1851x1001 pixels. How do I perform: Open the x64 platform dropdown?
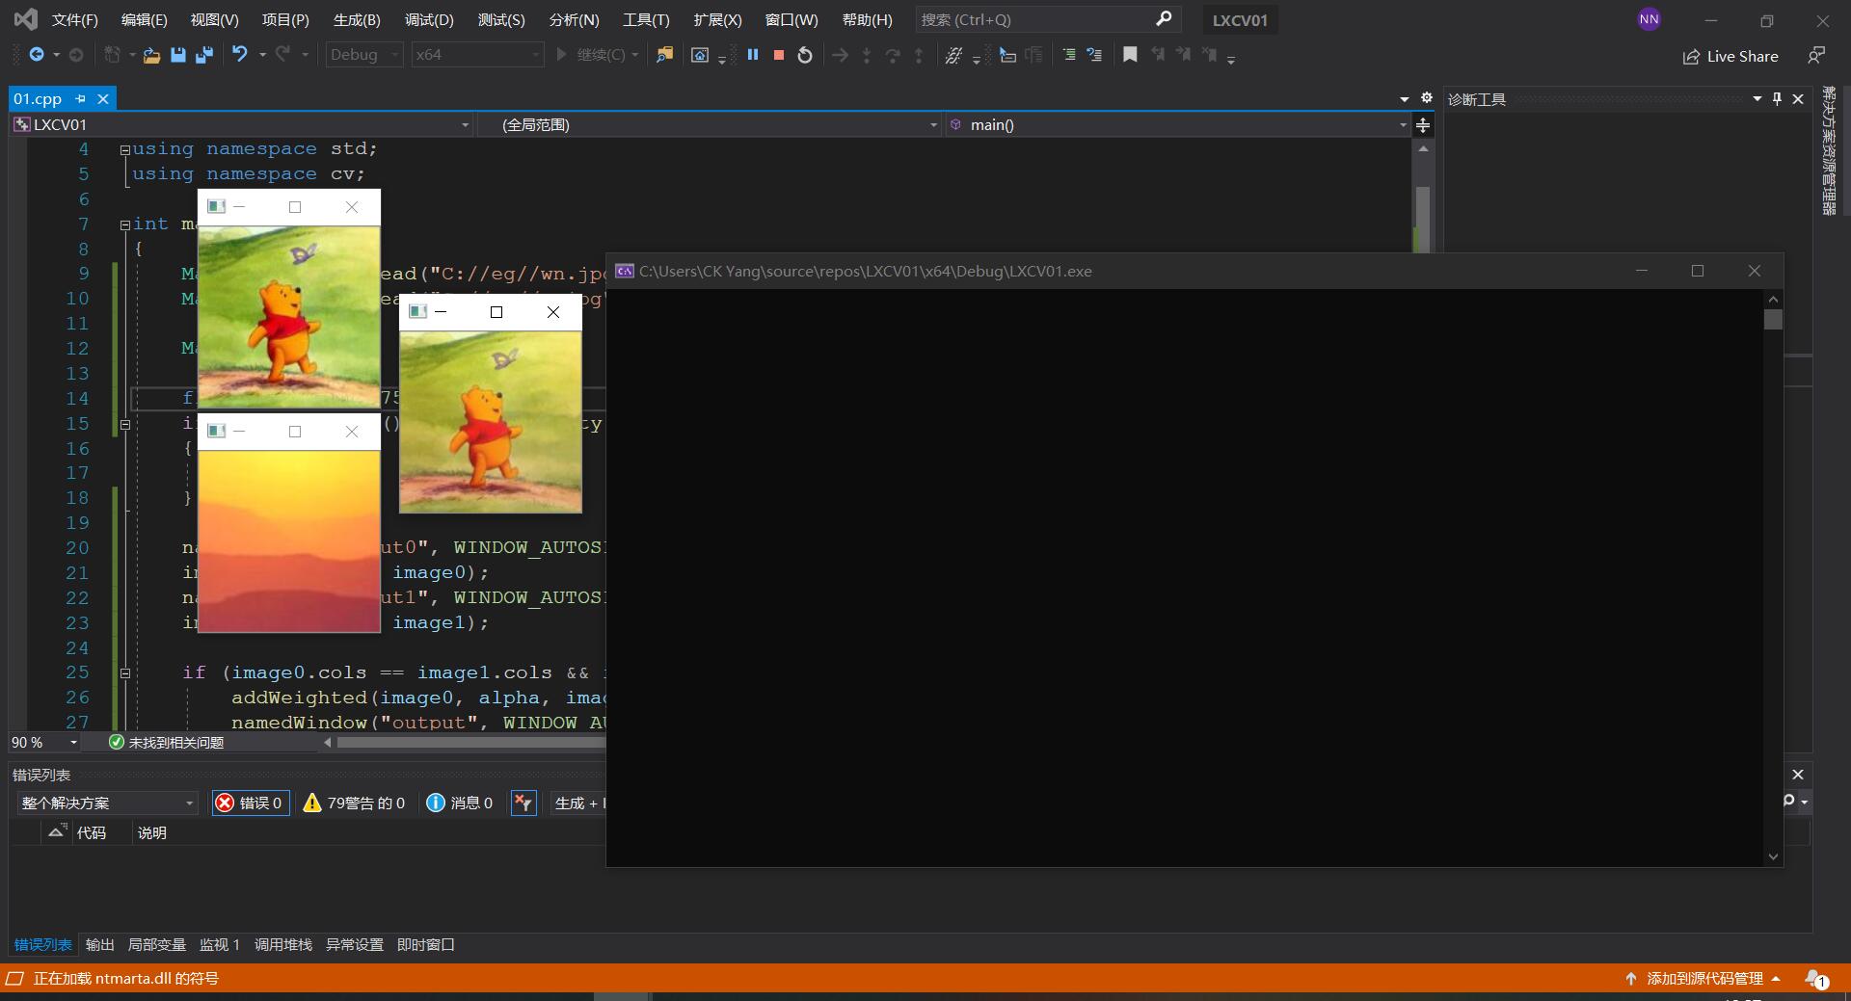pyautogui.click(x=478, y=55)
